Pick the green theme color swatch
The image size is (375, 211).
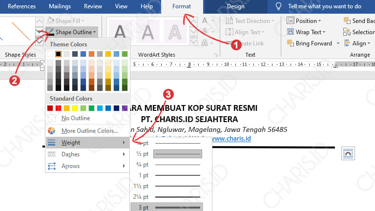pyautogui.click(x=125, y=54)
